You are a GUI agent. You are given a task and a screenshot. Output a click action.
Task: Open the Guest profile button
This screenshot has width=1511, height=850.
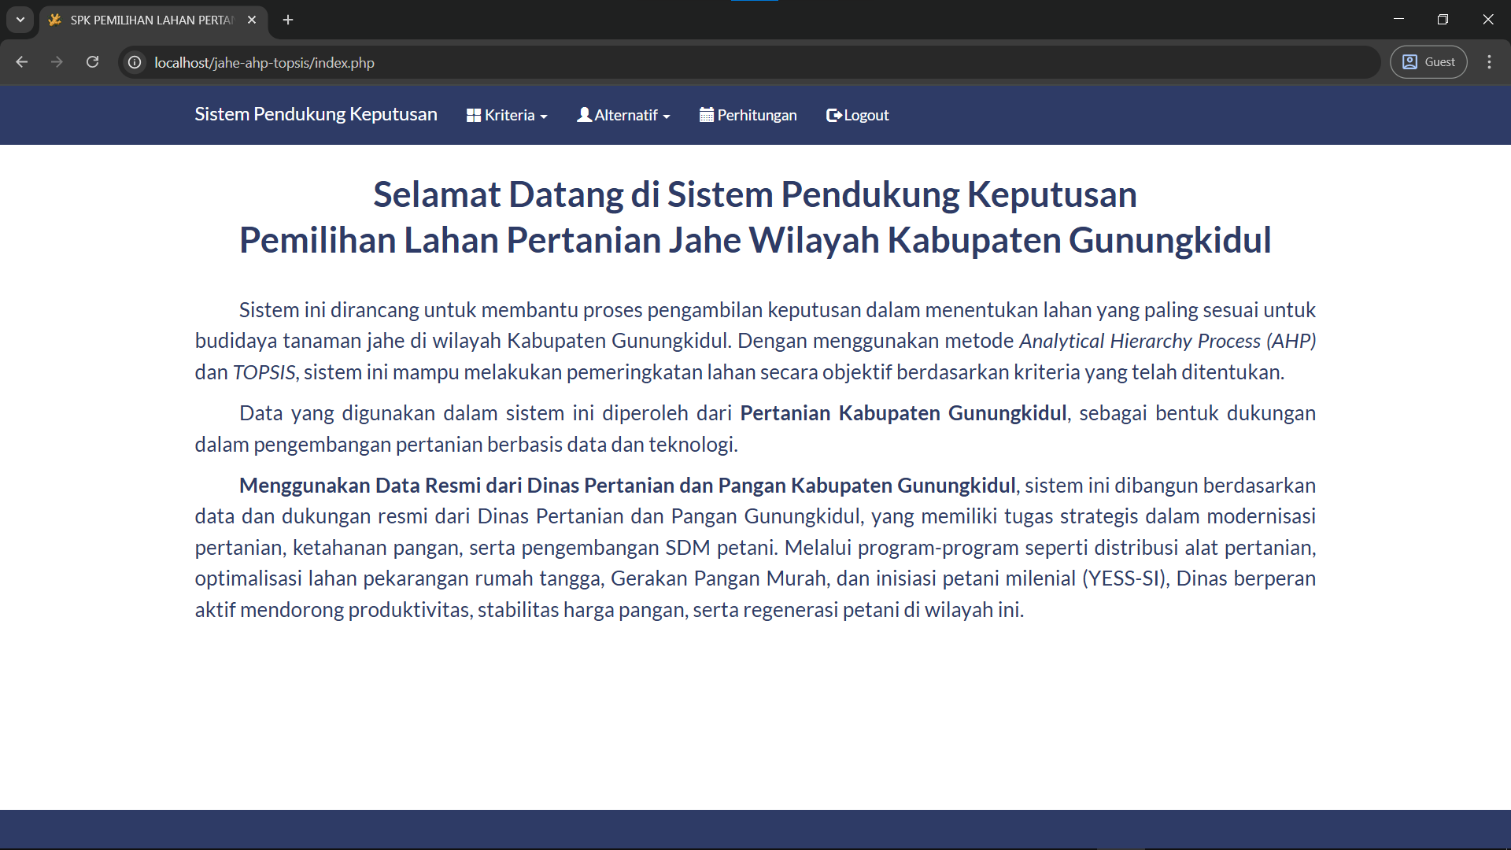tap(1428, 62)
